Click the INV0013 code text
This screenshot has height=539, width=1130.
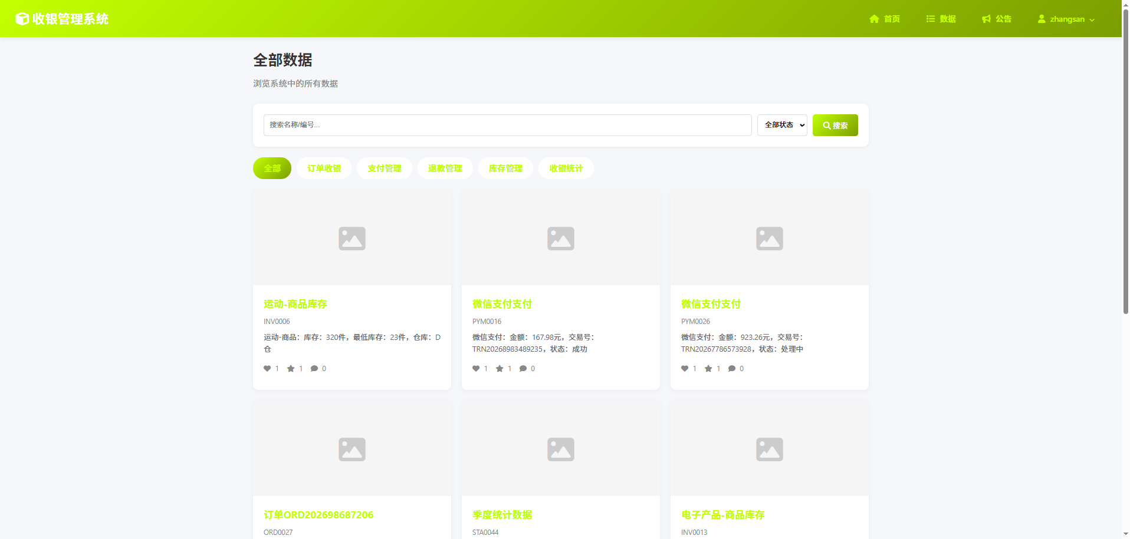click(694, 533)
